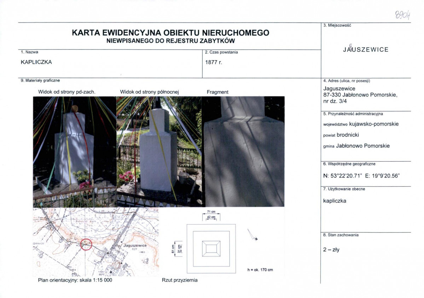Click the handwritten number '8904'

click(x=403, y=15)
